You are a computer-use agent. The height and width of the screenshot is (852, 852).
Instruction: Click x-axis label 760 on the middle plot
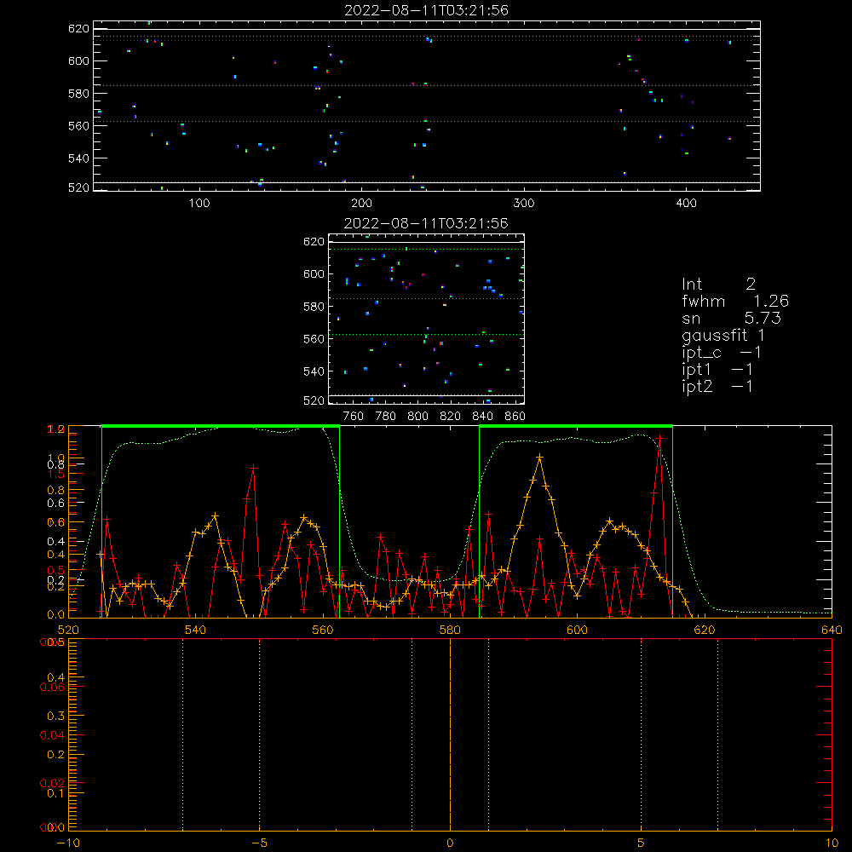coord(354,417)
